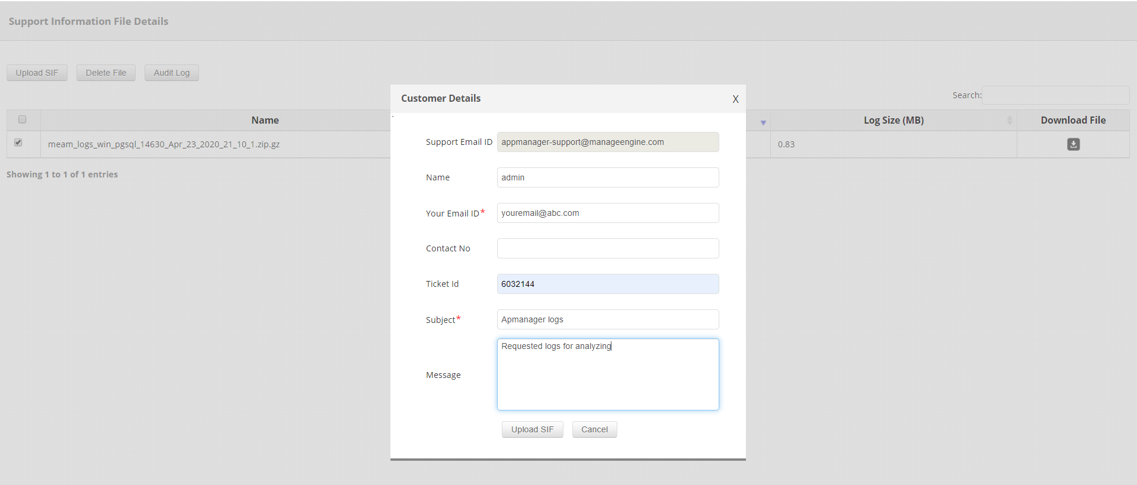1137x485 pixels.
Task: Select the empty Contact No field
Action: [x=607, y=248]
